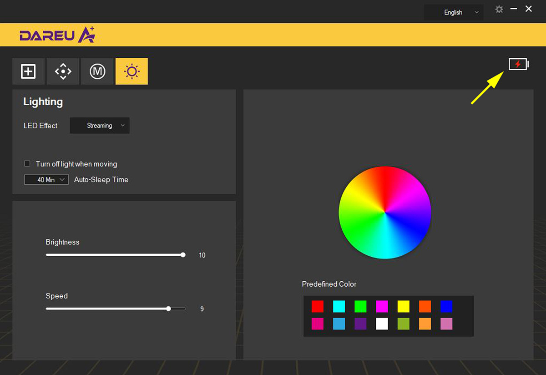Check the battery charging indicator icon

[x=519, y=64]
